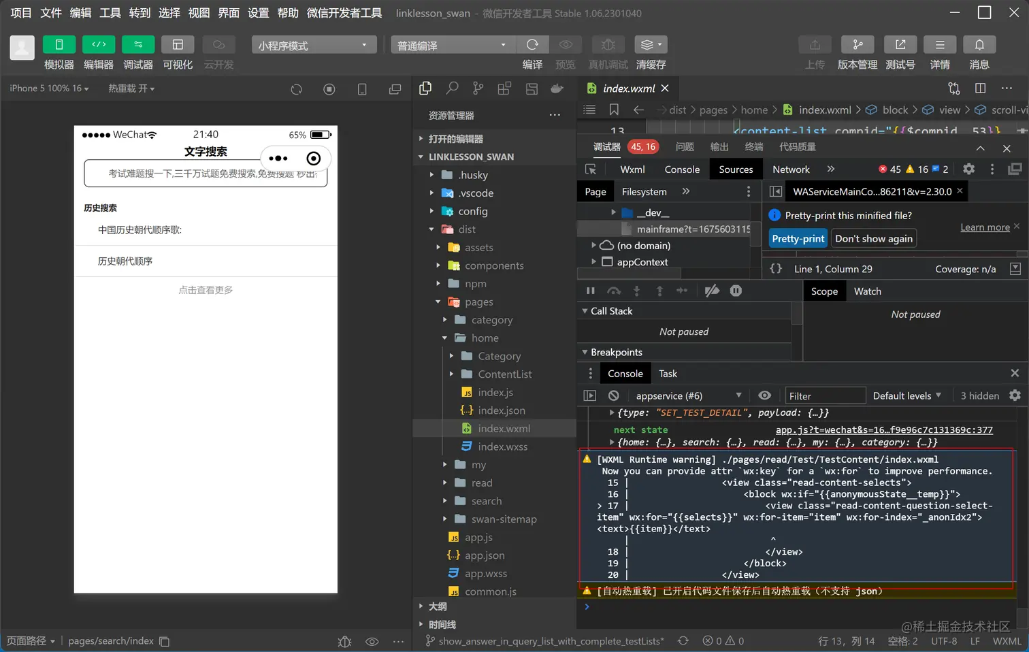Open version management (版本管理) icon
The height and width of the screenshot is (652, 1029).
pyautogui.click(x=857, y=44)
